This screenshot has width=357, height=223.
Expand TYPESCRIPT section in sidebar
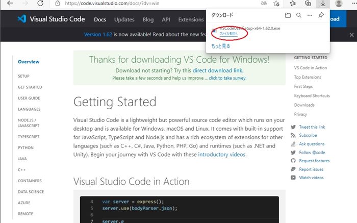click(29, 137)
